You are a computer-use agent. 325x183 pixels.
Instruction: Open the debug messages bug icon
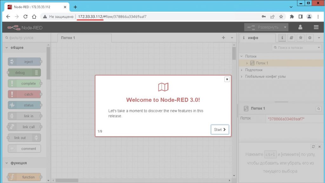tap(301, 38)
